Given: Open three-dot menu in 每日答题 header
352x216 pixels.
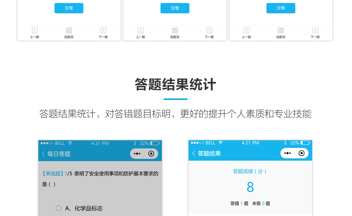Looking at the screenshot, I should coord(137,154).
